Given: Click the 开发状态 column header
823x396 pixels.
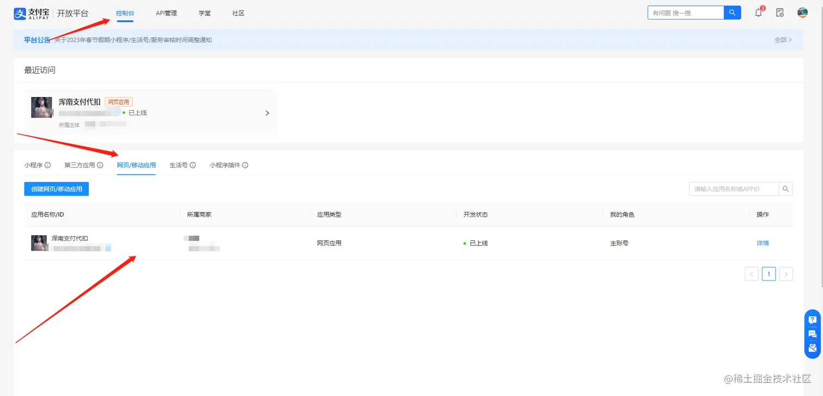Looking at the screenshot, I should (476, 215).
